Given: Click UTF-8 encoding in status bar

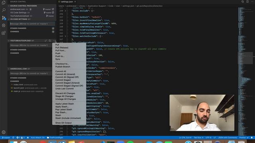Looking at the screenshot, I should (x=208, y=137).
